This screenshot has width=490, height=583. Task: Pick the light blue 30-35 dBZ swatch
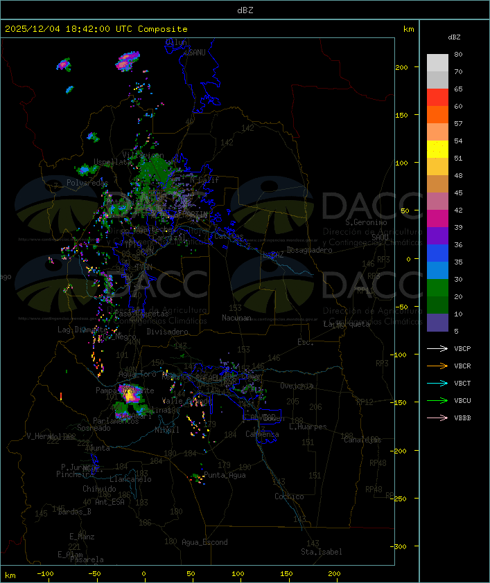tap(437, 270)
